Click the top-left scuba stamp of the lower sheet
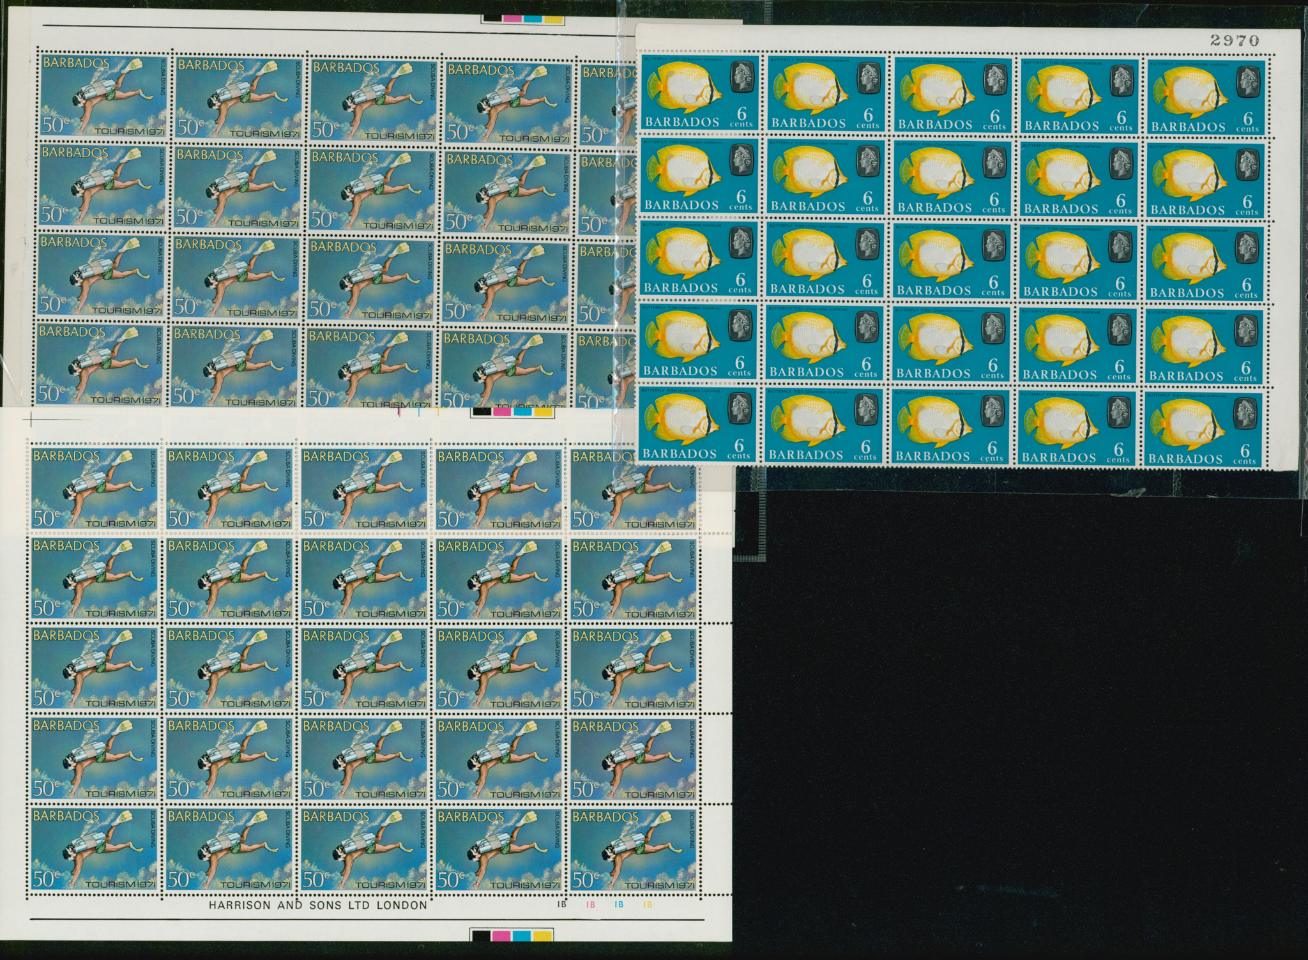1308x960 pixels. 94,489
